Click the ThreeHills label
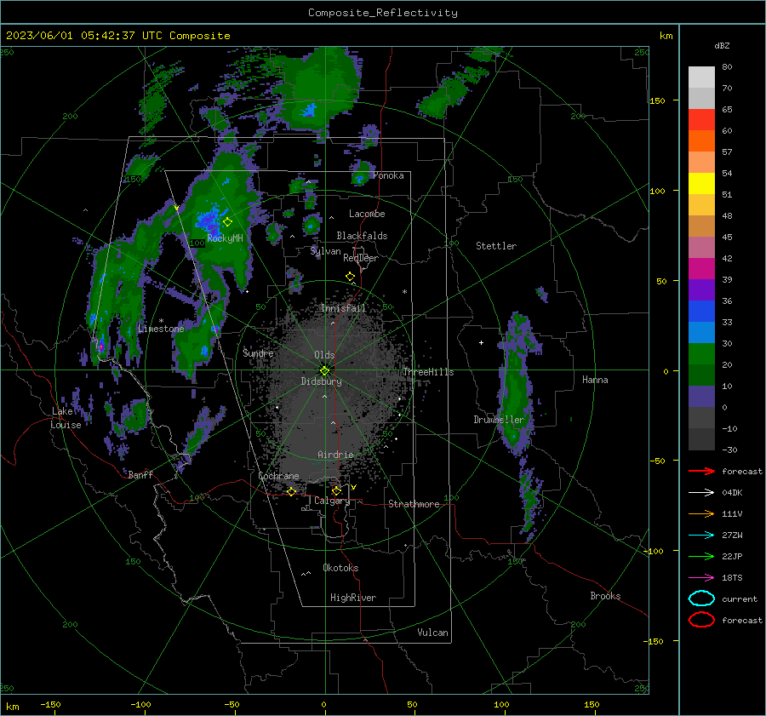The height and width of the screenshot is (716, 766). (x=428, y=372)
